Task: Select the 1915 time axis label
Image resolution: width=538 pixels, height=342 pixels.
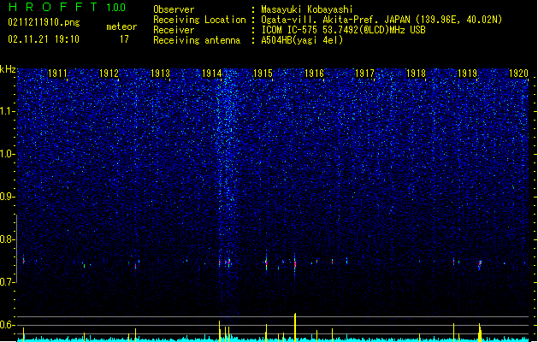Action: point(263,74)
